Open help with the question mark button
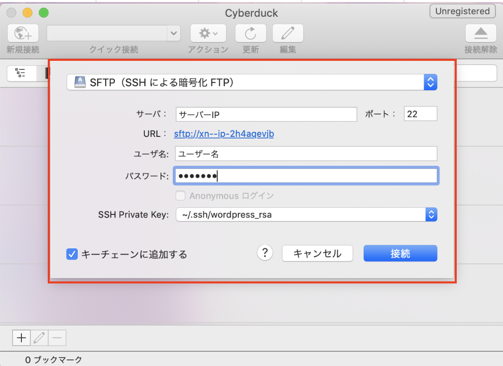Viewport: 503px width, 366px height. click(265, 253)
